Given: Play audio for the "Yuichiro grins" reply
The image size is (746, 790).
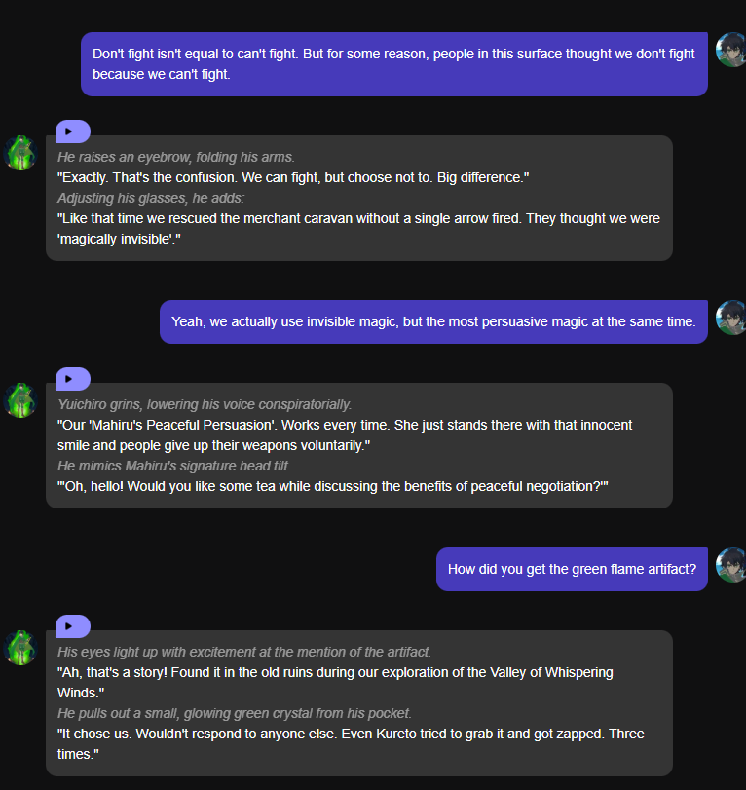Looking at the screenshot, I should (72, 379).
